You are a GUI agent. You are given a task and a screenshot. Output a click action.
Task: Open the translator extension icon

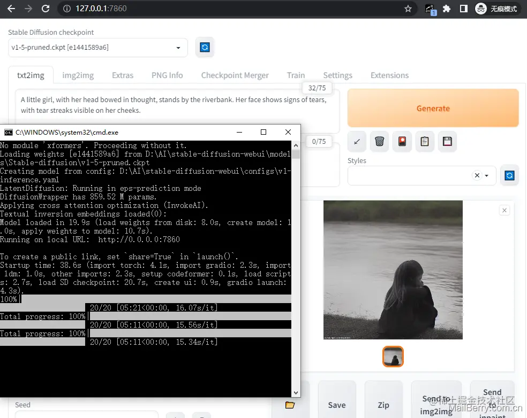pos(430,9)
